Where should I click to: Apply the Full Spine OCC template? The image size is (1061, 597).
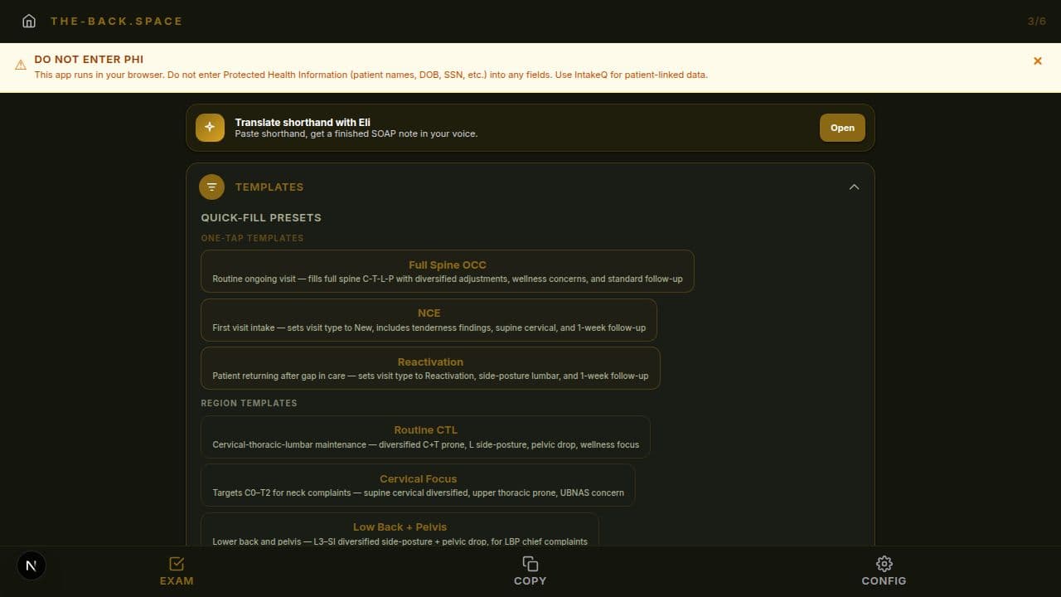coord(447,271)
